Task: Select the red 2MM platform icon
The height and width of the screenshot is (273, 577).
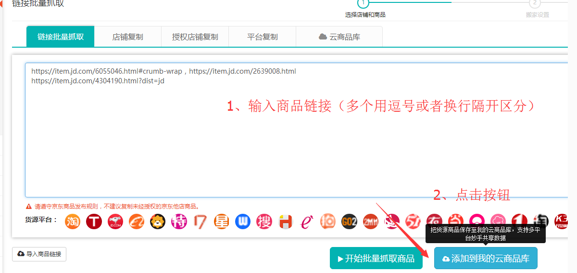Action: tap(371, 221)
